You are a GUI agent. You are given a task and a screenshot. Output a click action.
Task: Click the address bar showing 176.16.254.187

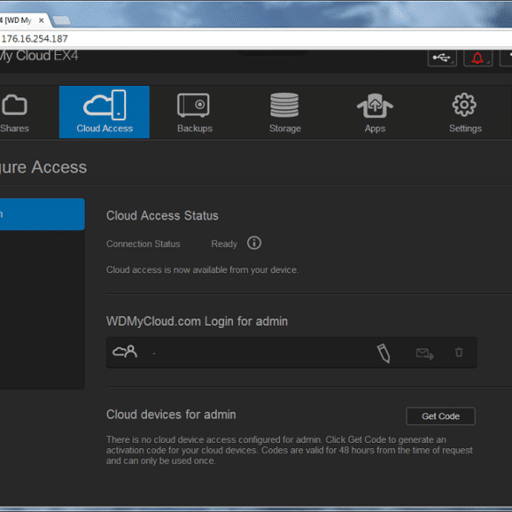click(256, 39)
